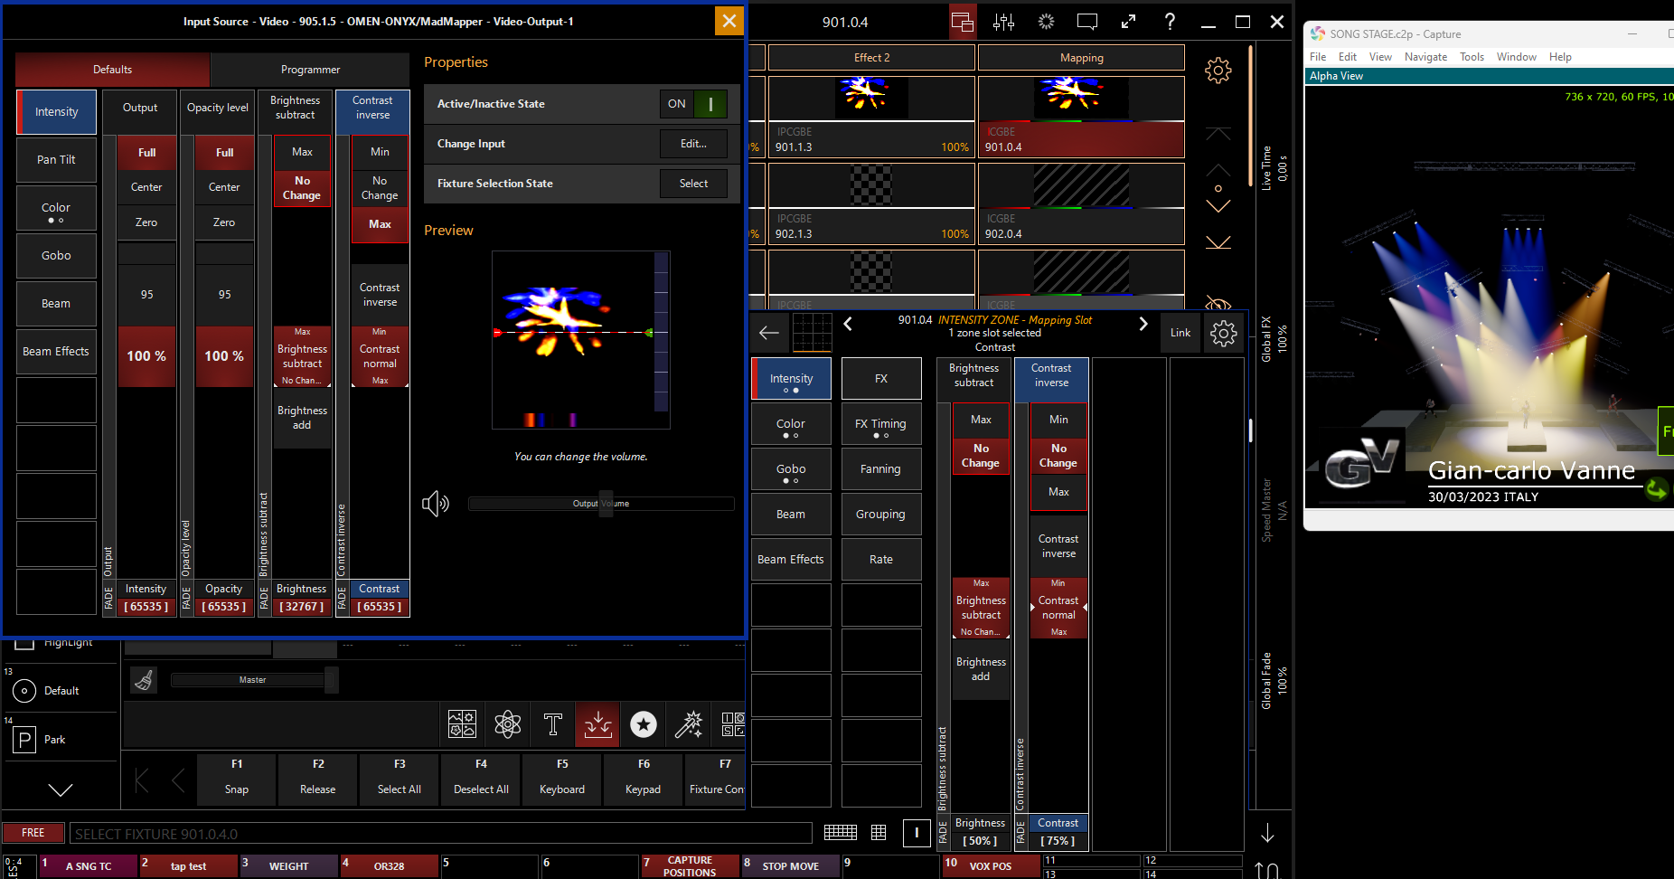Click Edit... button for Change Input
The image size is (1674, 879).
[x=693, y=144]
